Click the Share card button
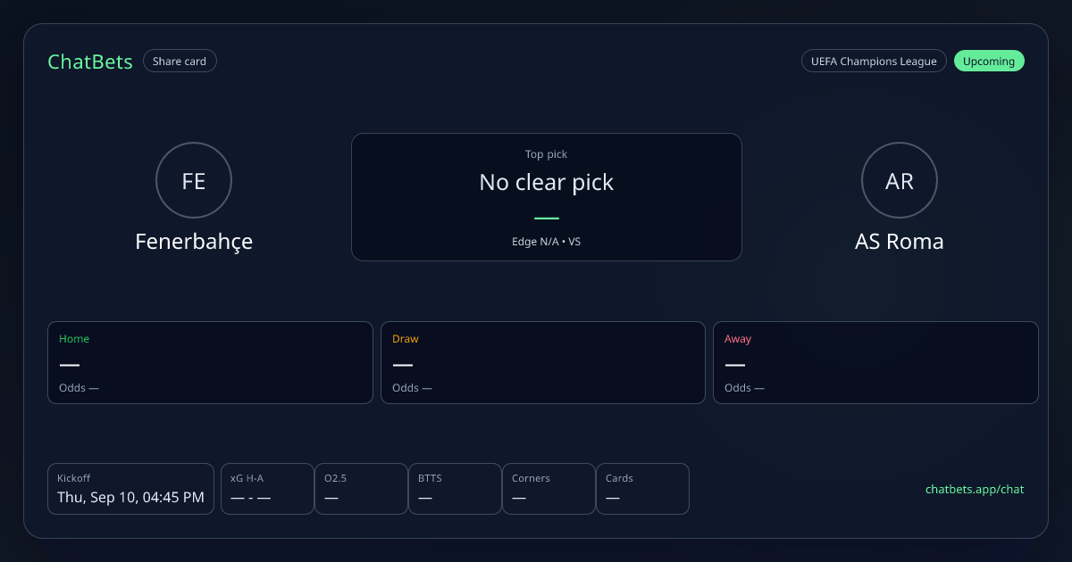 click(x=180, y=62)
